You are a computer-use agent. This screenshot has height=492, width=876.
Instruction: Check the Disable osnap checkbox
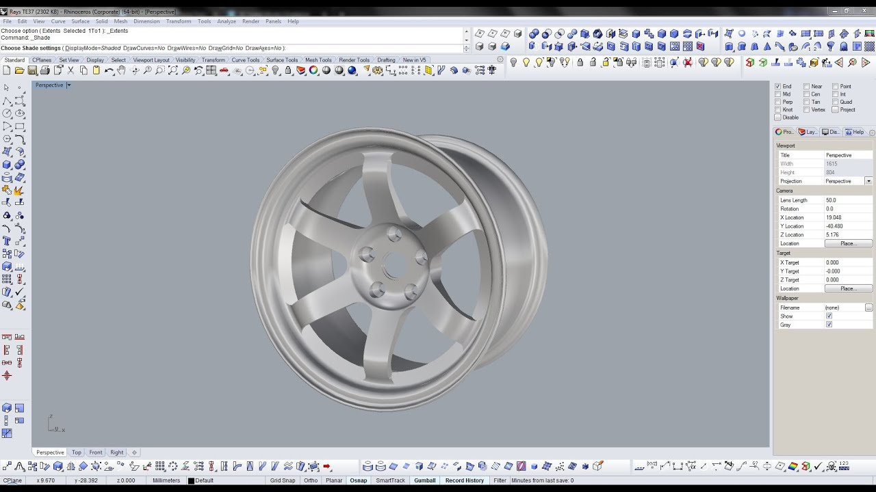[777, 118]
